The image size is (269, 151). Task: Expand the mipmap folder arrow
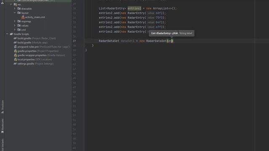(15, 21)
